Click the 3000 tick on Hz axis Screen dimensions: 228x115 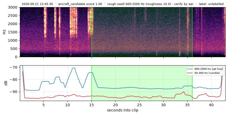pyautogui.click(x=13, y=7)
